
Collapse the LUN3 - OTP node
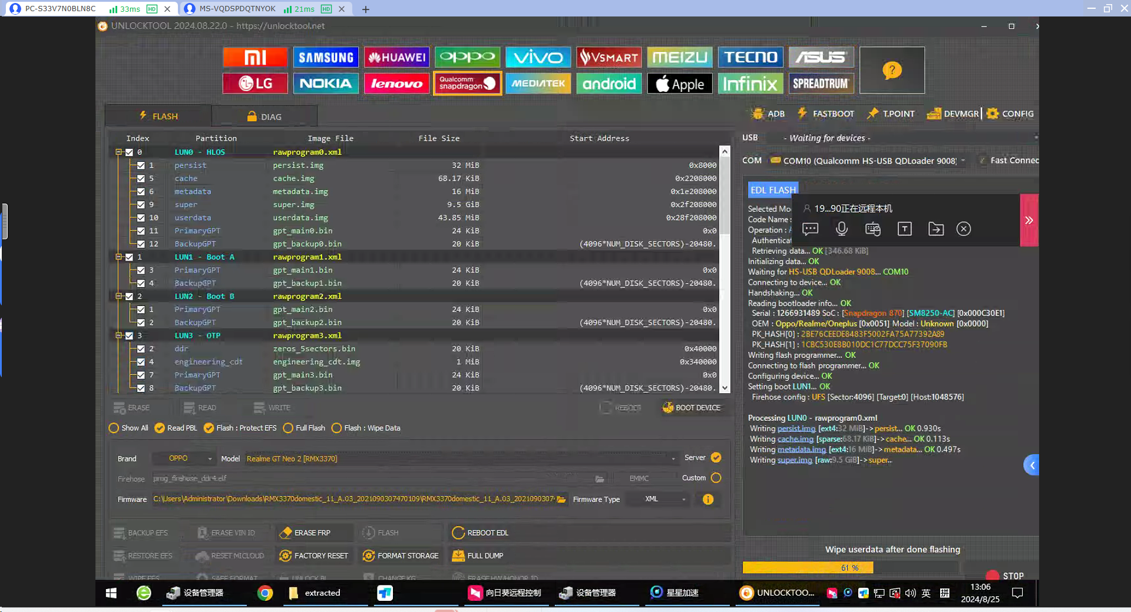tap(118, 335)
